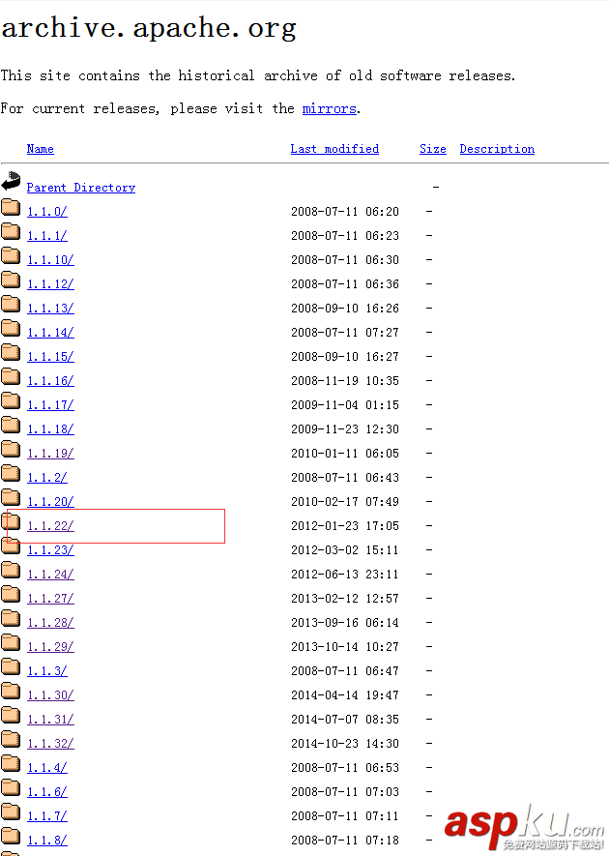Viewport: 609px width, 856px height.
Task: Click folder icon beside 1.1.15/
Action: 11,353
